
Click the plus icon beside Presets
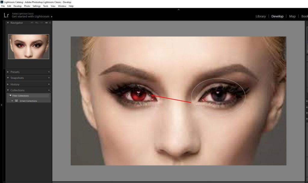49,72
